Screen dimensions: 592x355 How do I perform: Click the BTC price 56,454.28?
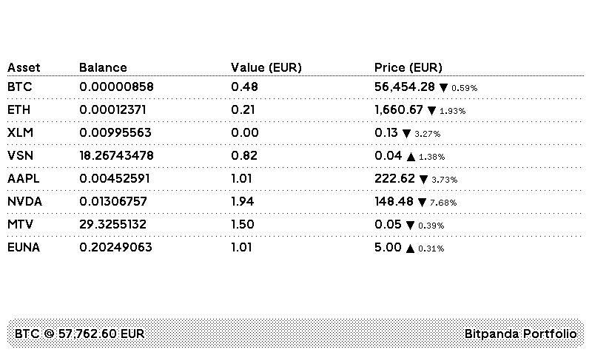tap(405, 87)
